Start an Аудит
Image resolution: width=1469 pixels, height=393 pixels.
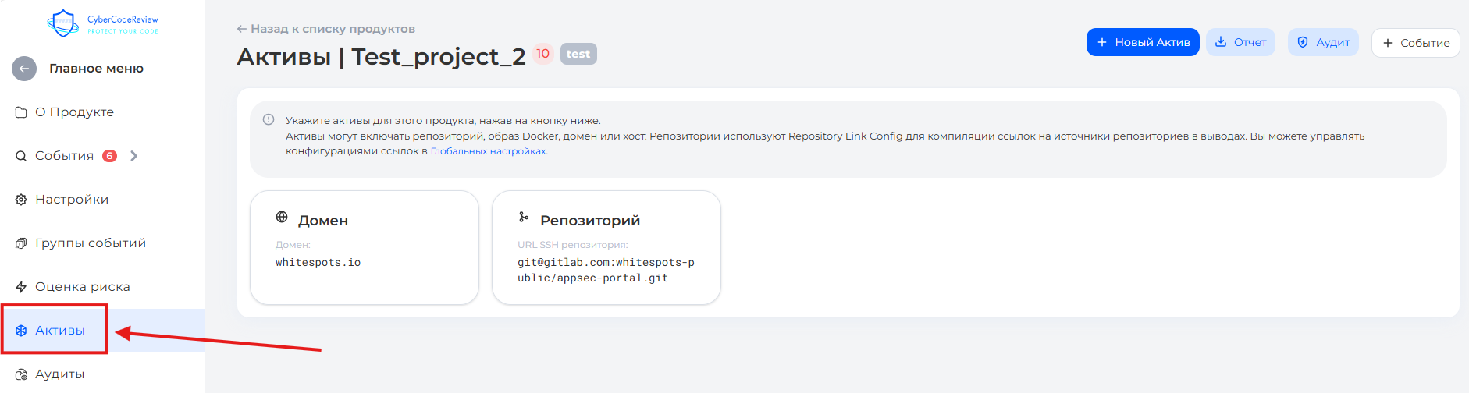click(x=1323, y=42)
